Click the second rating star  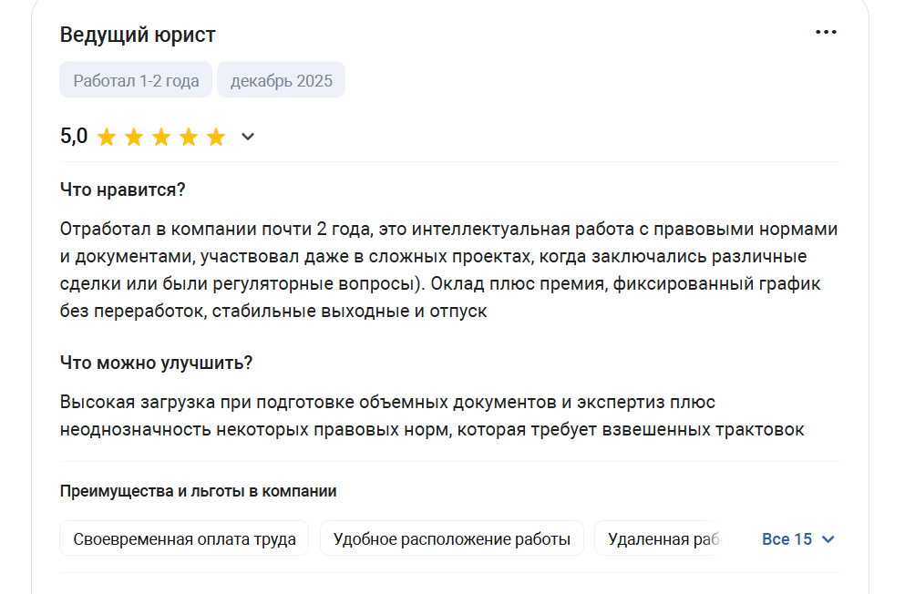(134, 138)
